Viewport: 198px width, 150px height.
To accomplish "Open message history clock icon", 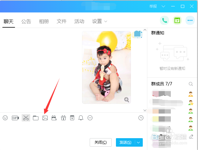I will [141, 118].
